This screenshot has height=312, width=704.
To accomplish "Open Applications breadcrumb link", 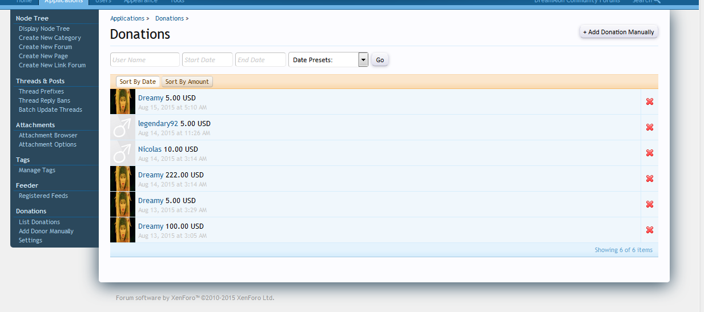I will (x=127, y=18).
